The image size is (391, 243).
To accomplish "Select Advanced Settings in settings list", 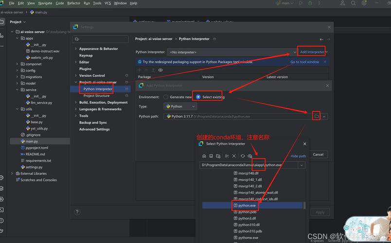I will pyautogui.click(x=94, y=129).
